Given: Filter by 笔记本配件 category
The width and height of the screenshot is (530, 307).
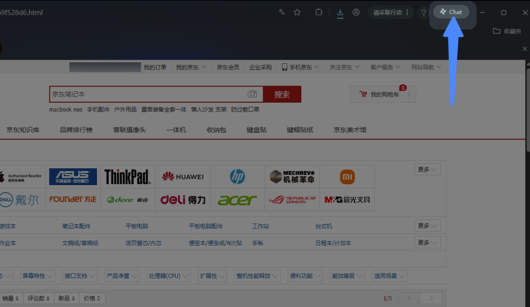Looking at the screenshot, I should click(77, 226).
